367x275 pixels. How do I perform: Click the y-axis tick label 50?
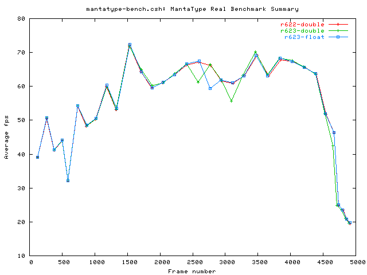21,120
